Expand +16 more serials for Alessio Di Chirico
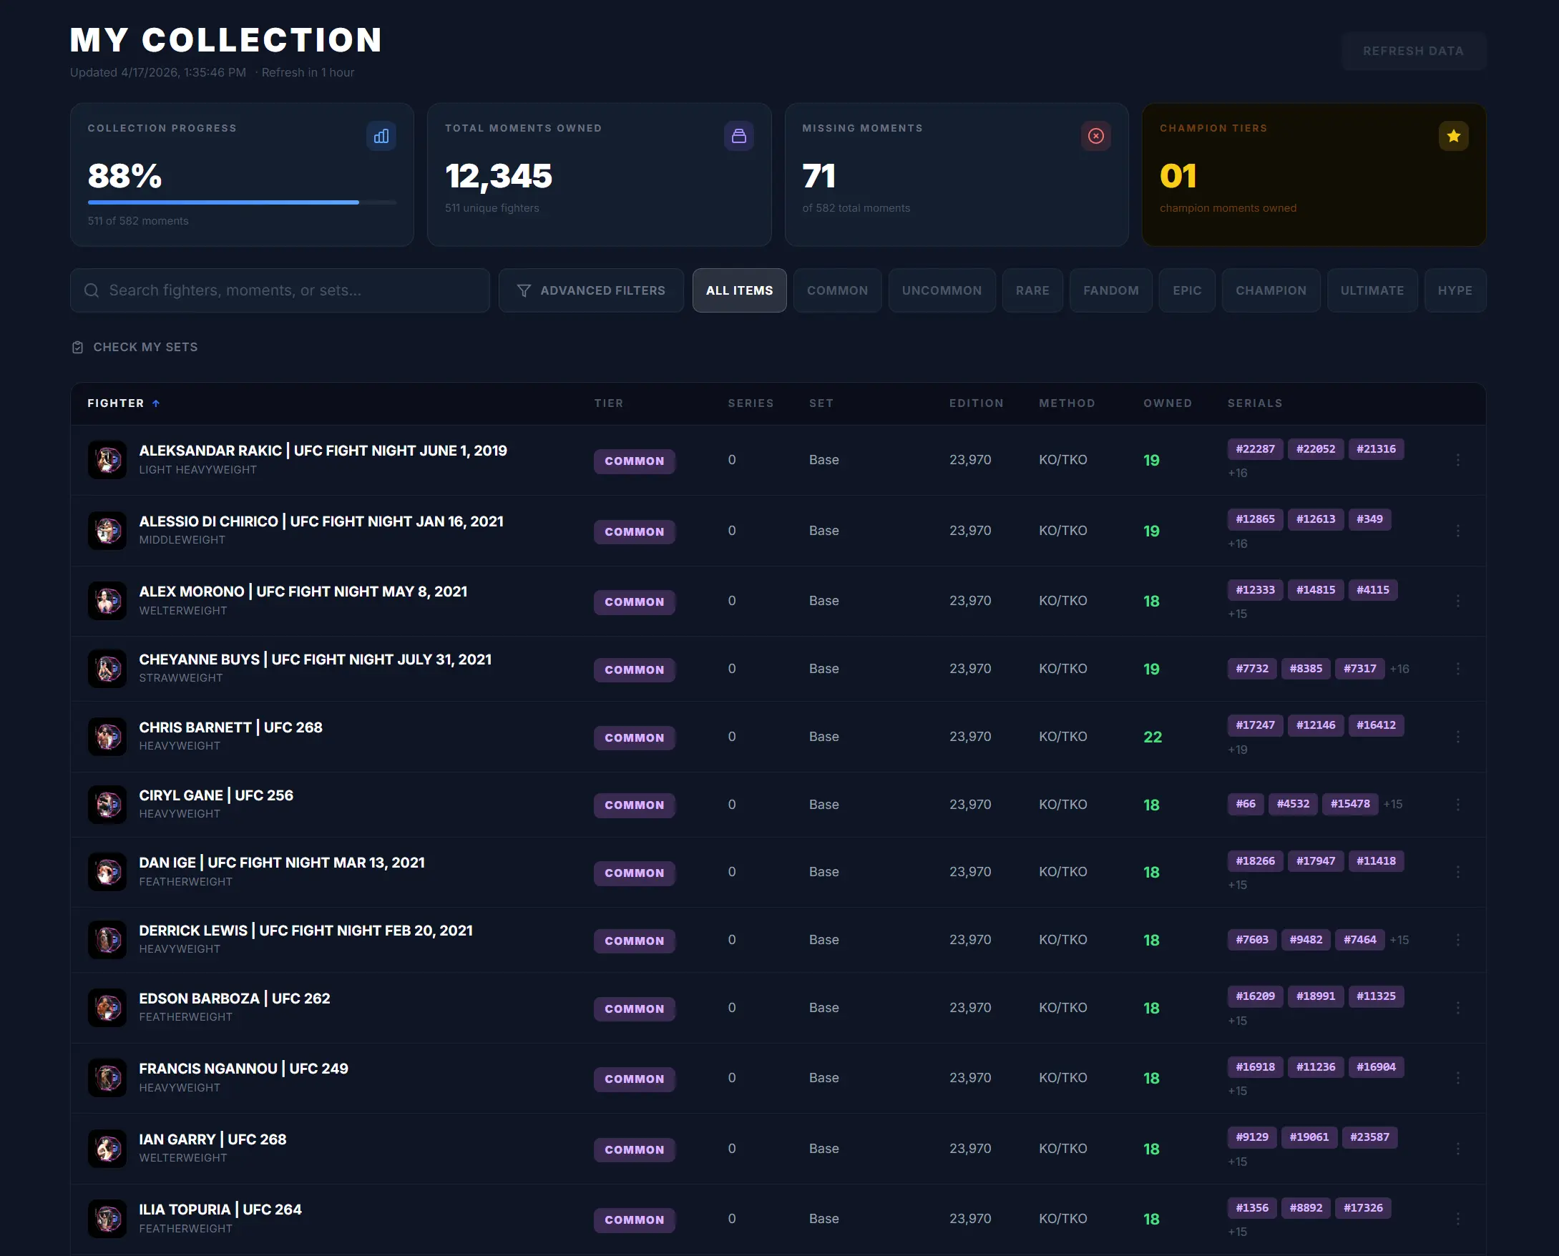 point(1237,544)
